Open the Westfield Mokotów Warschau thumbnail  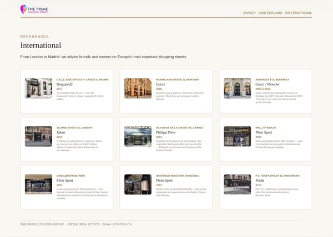pyautogui.click(x=138, y=184)
